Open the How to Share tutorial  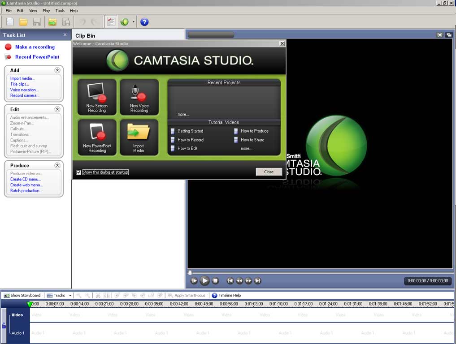[252, 140]
